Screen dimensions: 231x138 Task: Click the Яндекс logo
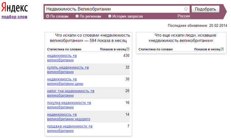tap(15, 7)
